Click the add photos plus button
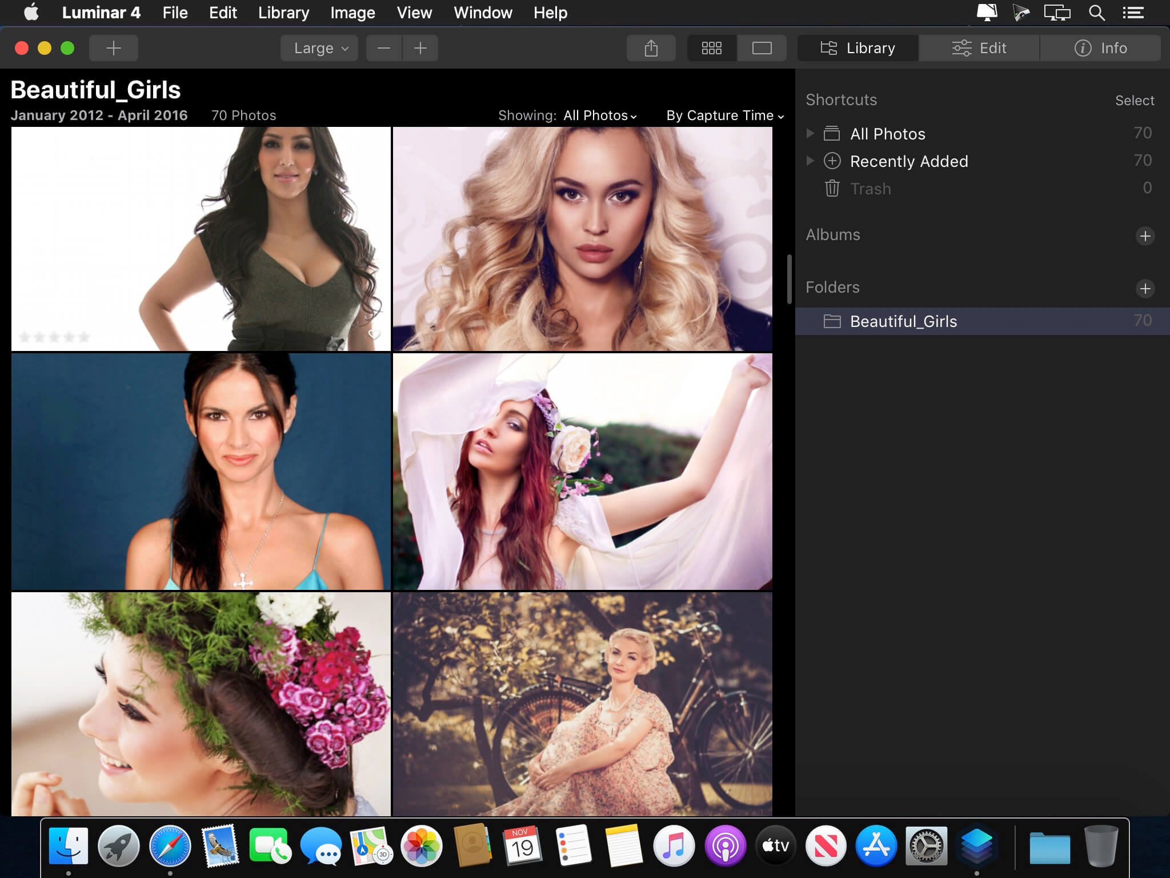The height and width of the screenshot is (878, 1170). (113, 48)
